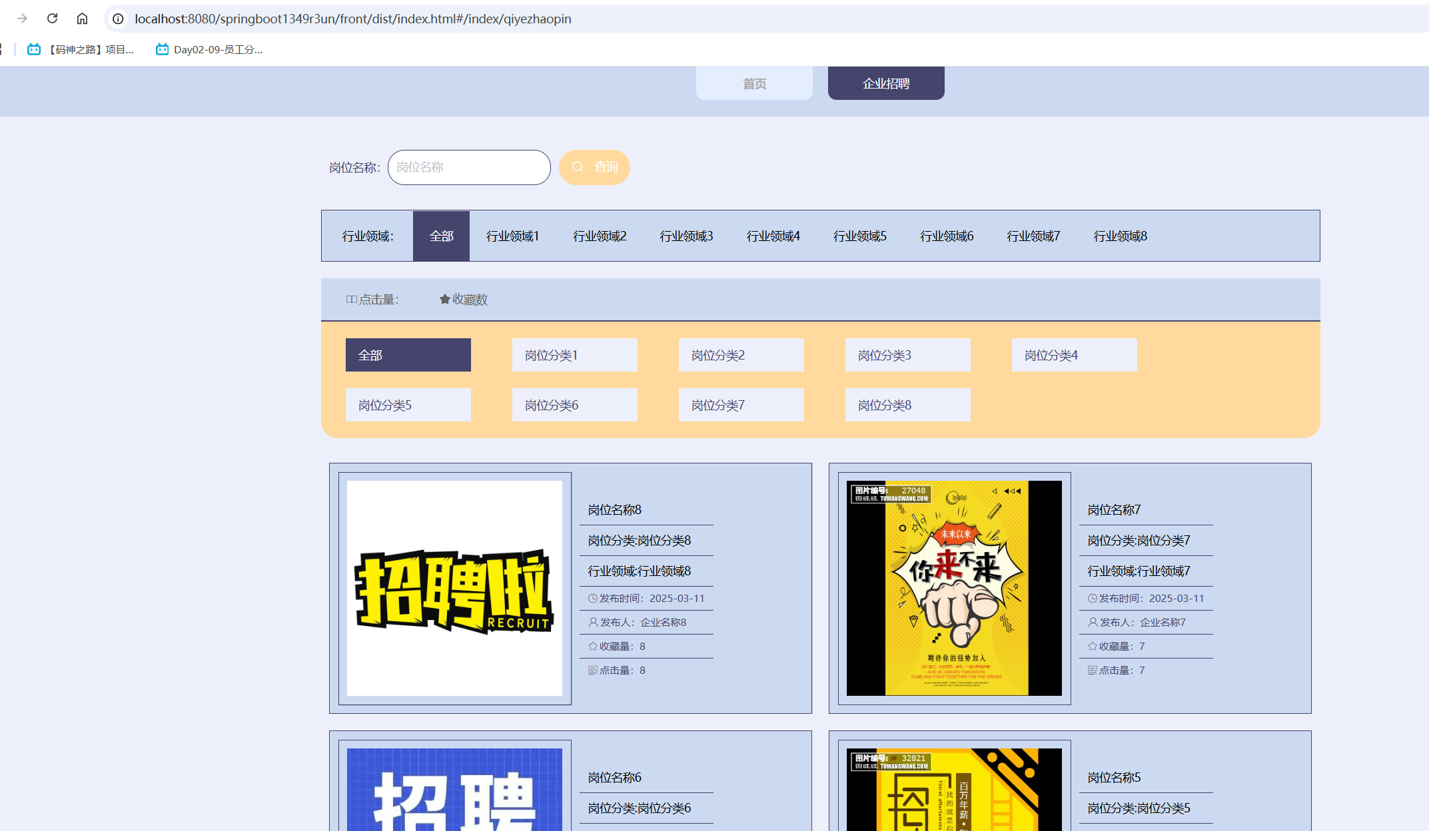Select 行业领域3 industry filter

tap(686, 236)
